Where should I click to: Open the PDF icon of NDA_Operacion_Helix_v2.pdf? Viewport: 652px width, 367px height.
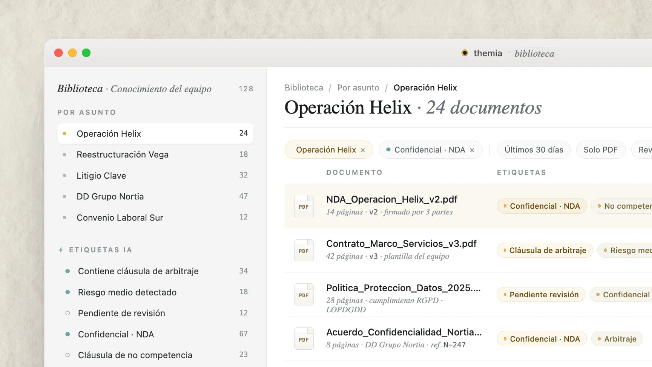304,206
